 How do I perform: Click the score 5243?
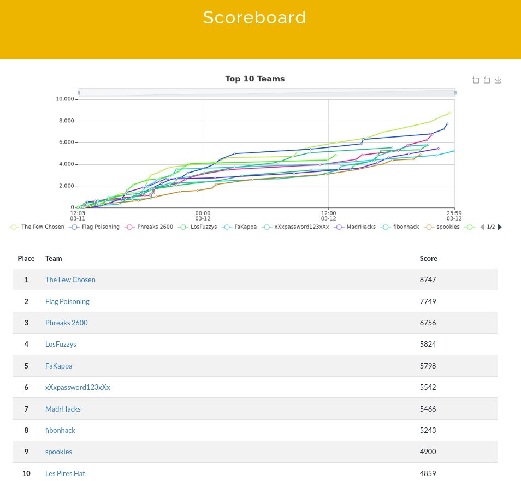[428, 430]
